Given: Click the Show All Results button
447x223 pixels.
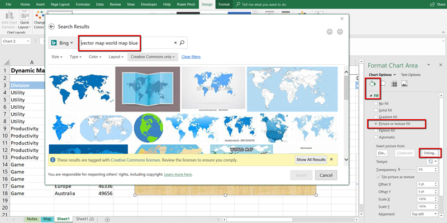Looking at the screenshot, I should coord(311,160).
